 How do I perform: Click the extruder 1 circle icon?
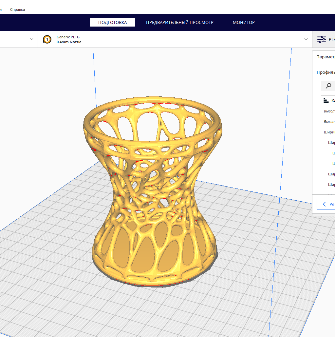47,40
